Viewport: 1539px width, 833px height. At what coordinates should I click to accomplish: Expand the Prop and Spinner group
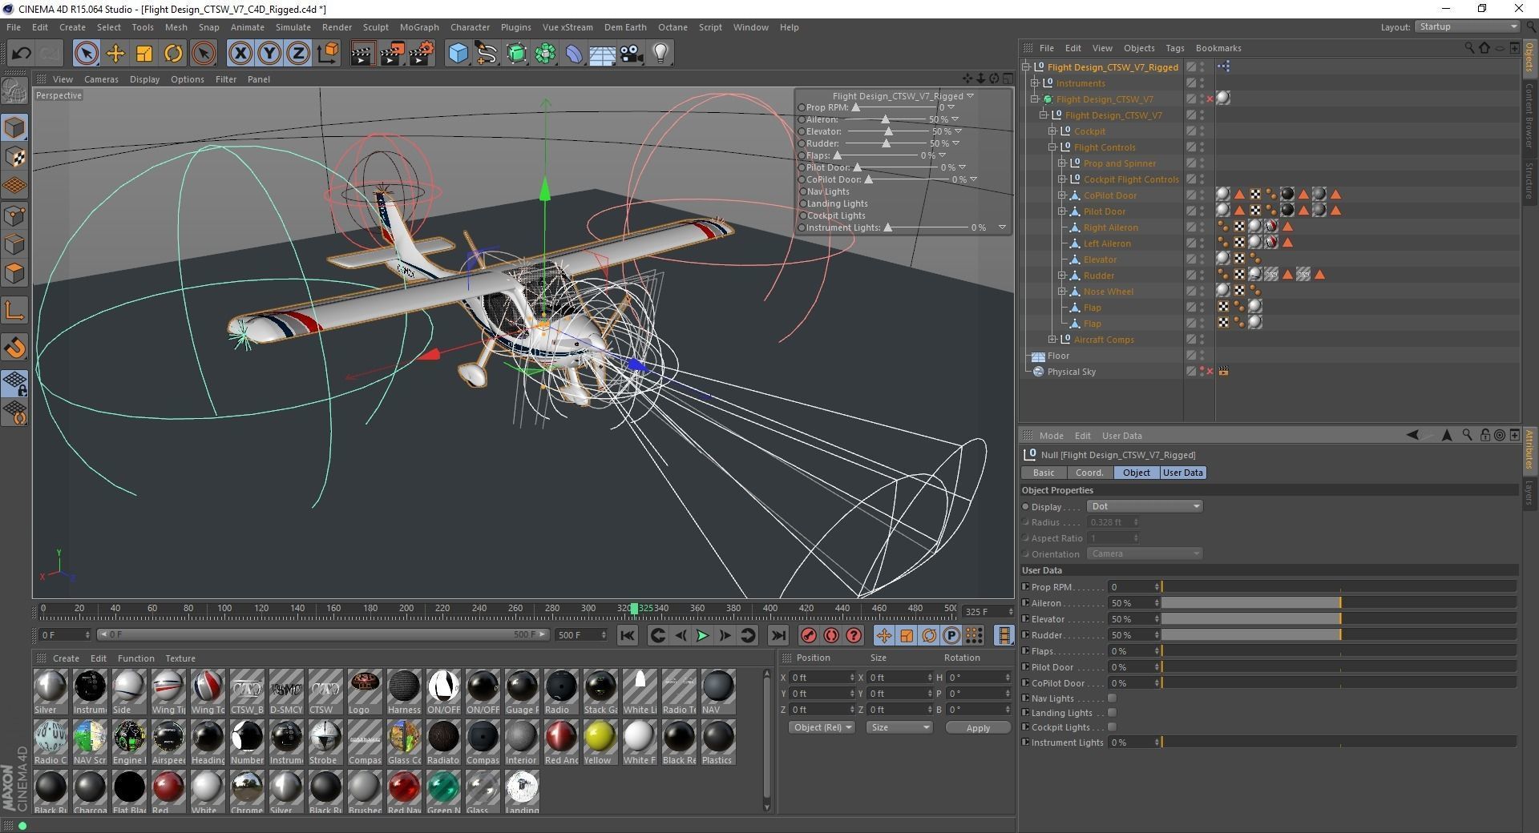point(1061,163)
